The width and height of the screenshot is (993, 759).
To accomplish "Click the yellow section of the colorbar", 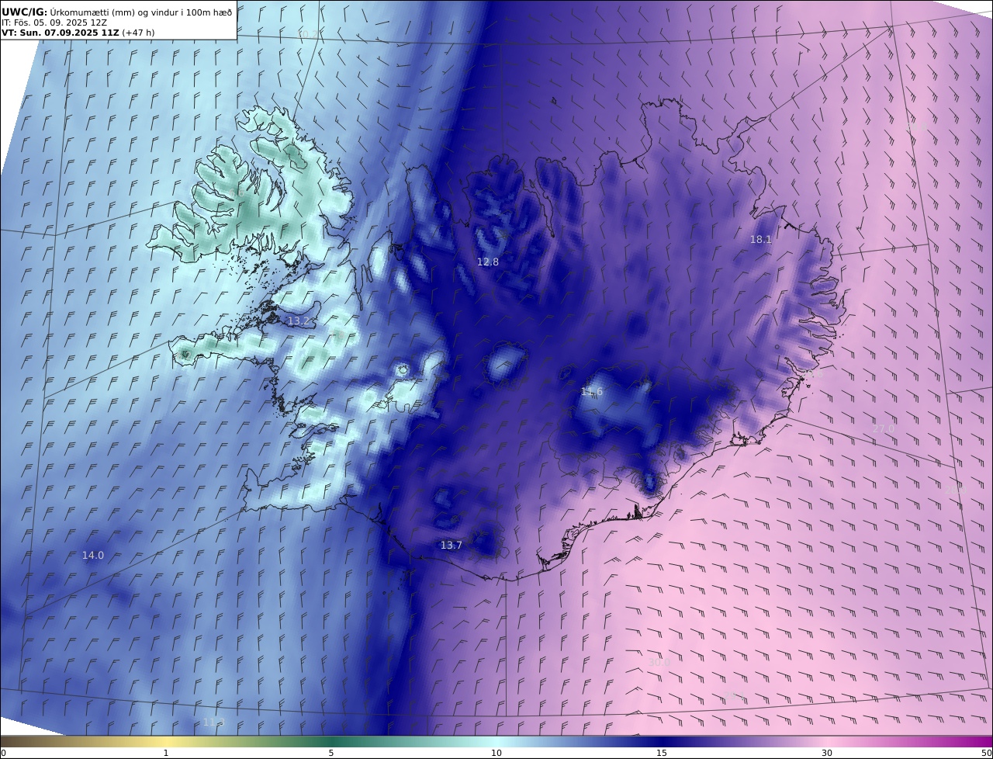I will click(167, 741).
